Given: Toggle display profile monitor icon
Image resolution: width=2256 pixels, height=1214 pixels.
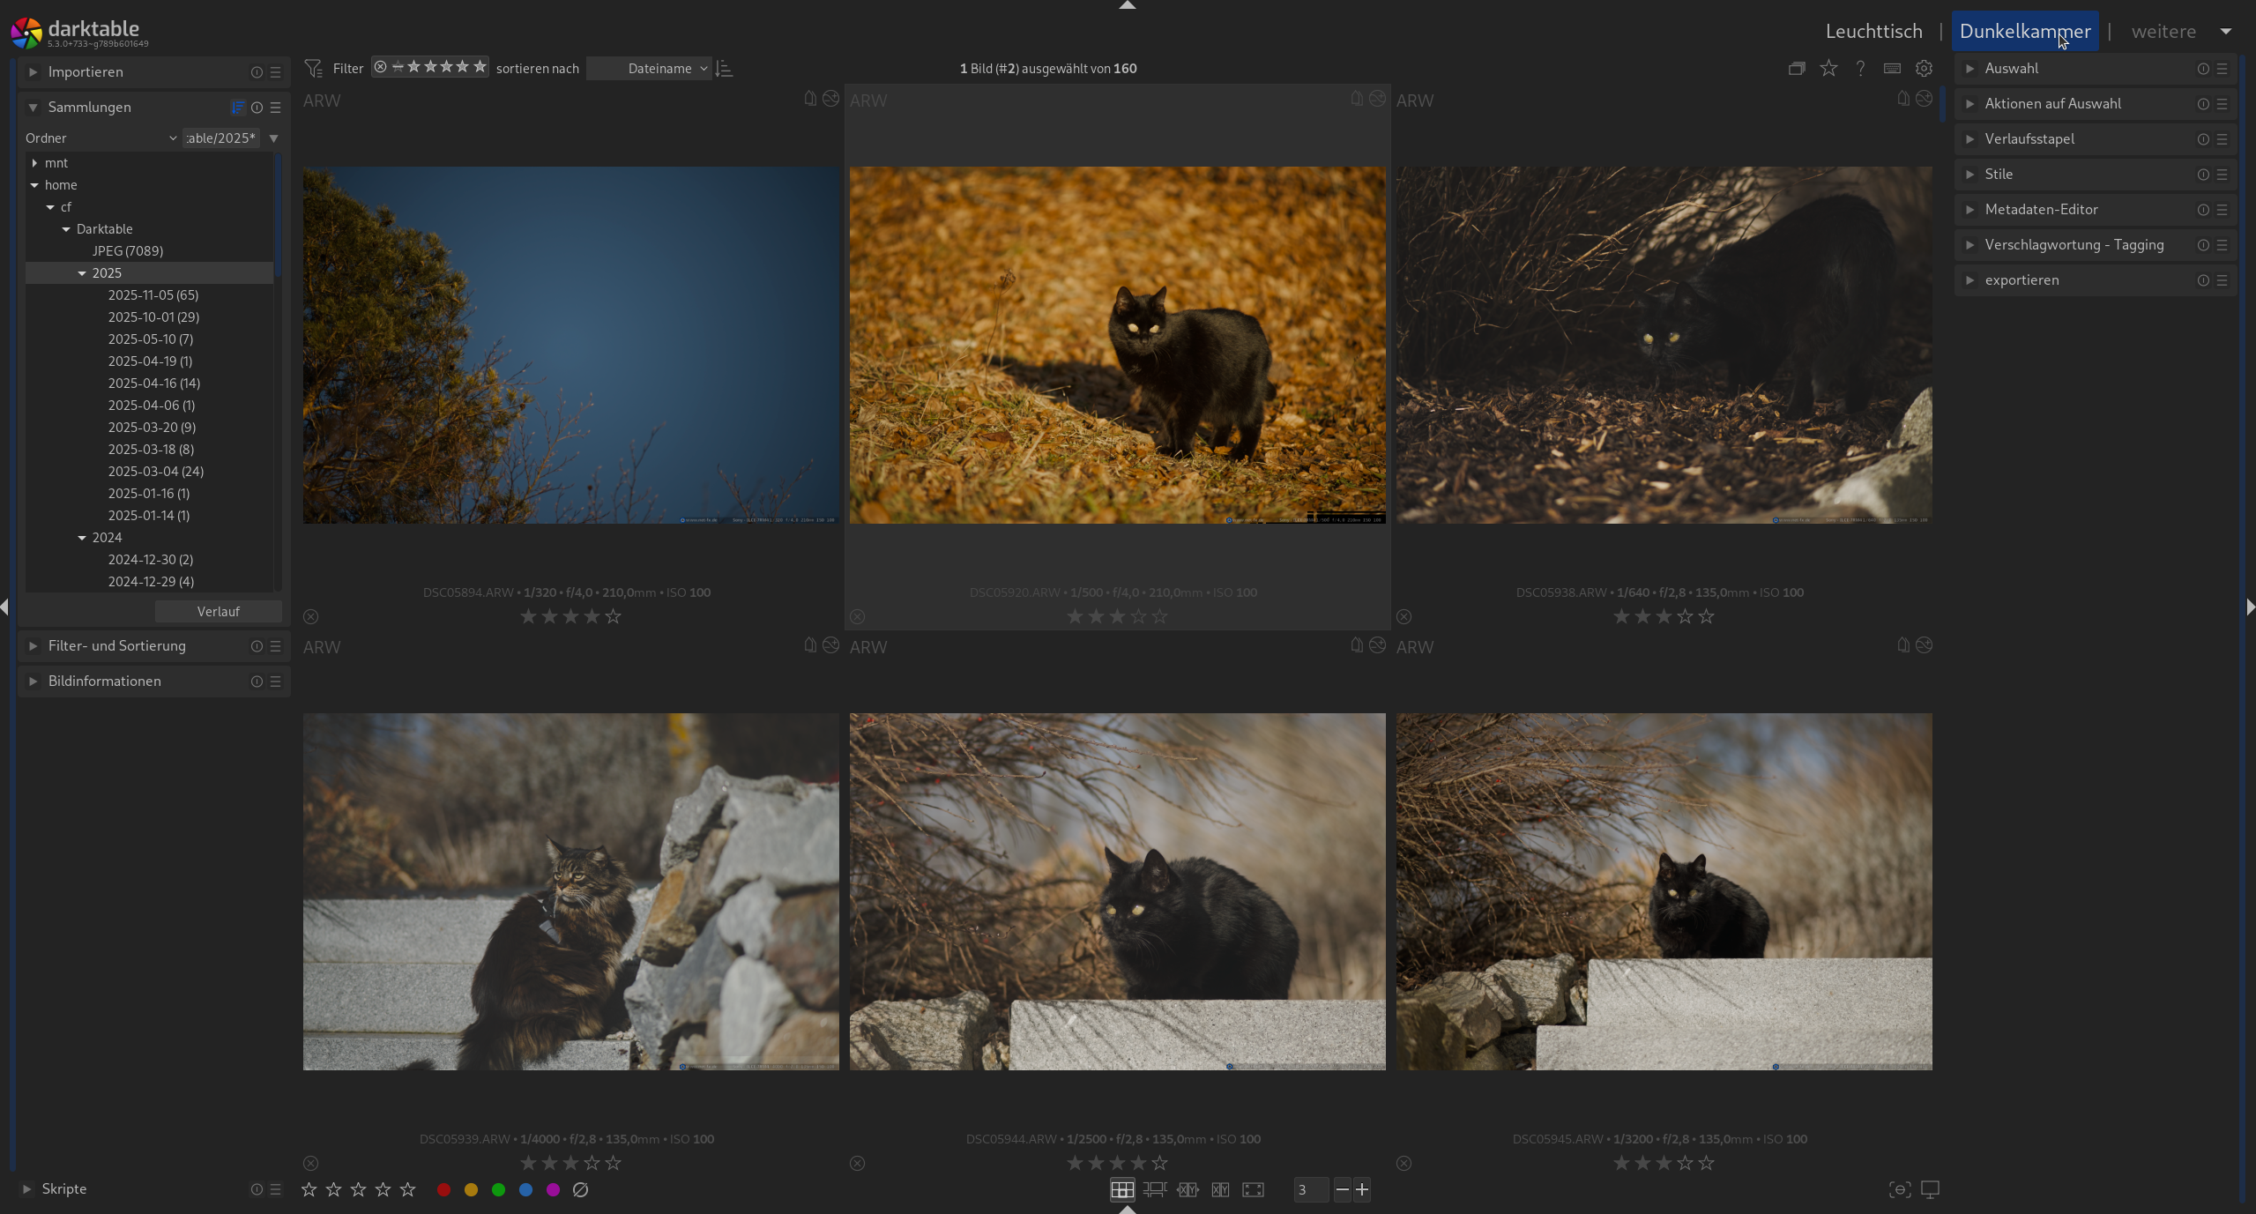Looking at the screenshot, I should tap(1930, 1189).
